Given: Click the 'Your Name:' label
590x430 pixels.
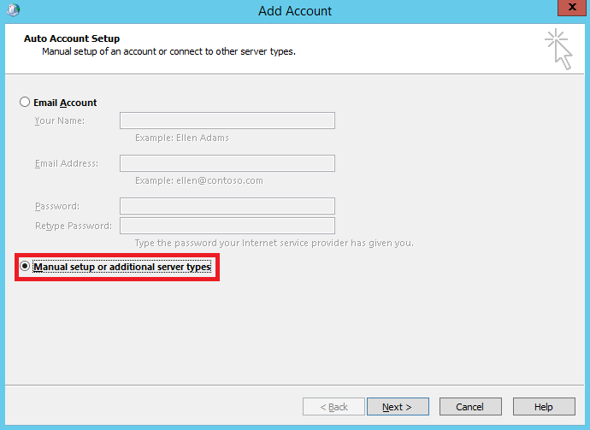Looking at the screenshot, I should pos(60,121).
